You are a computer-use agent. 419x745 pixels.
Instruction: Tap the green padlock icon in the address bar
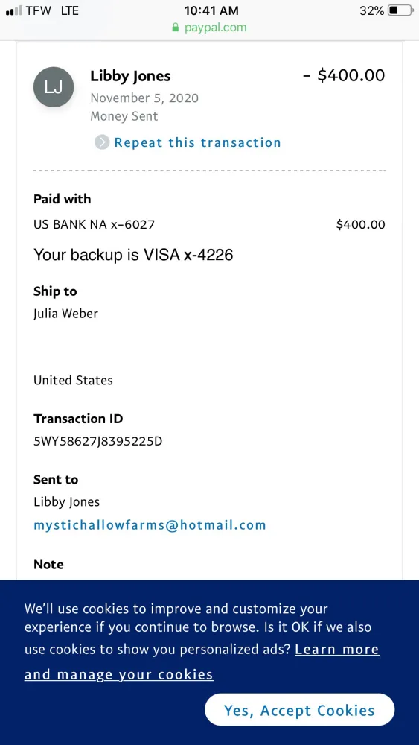click(176, 28)
